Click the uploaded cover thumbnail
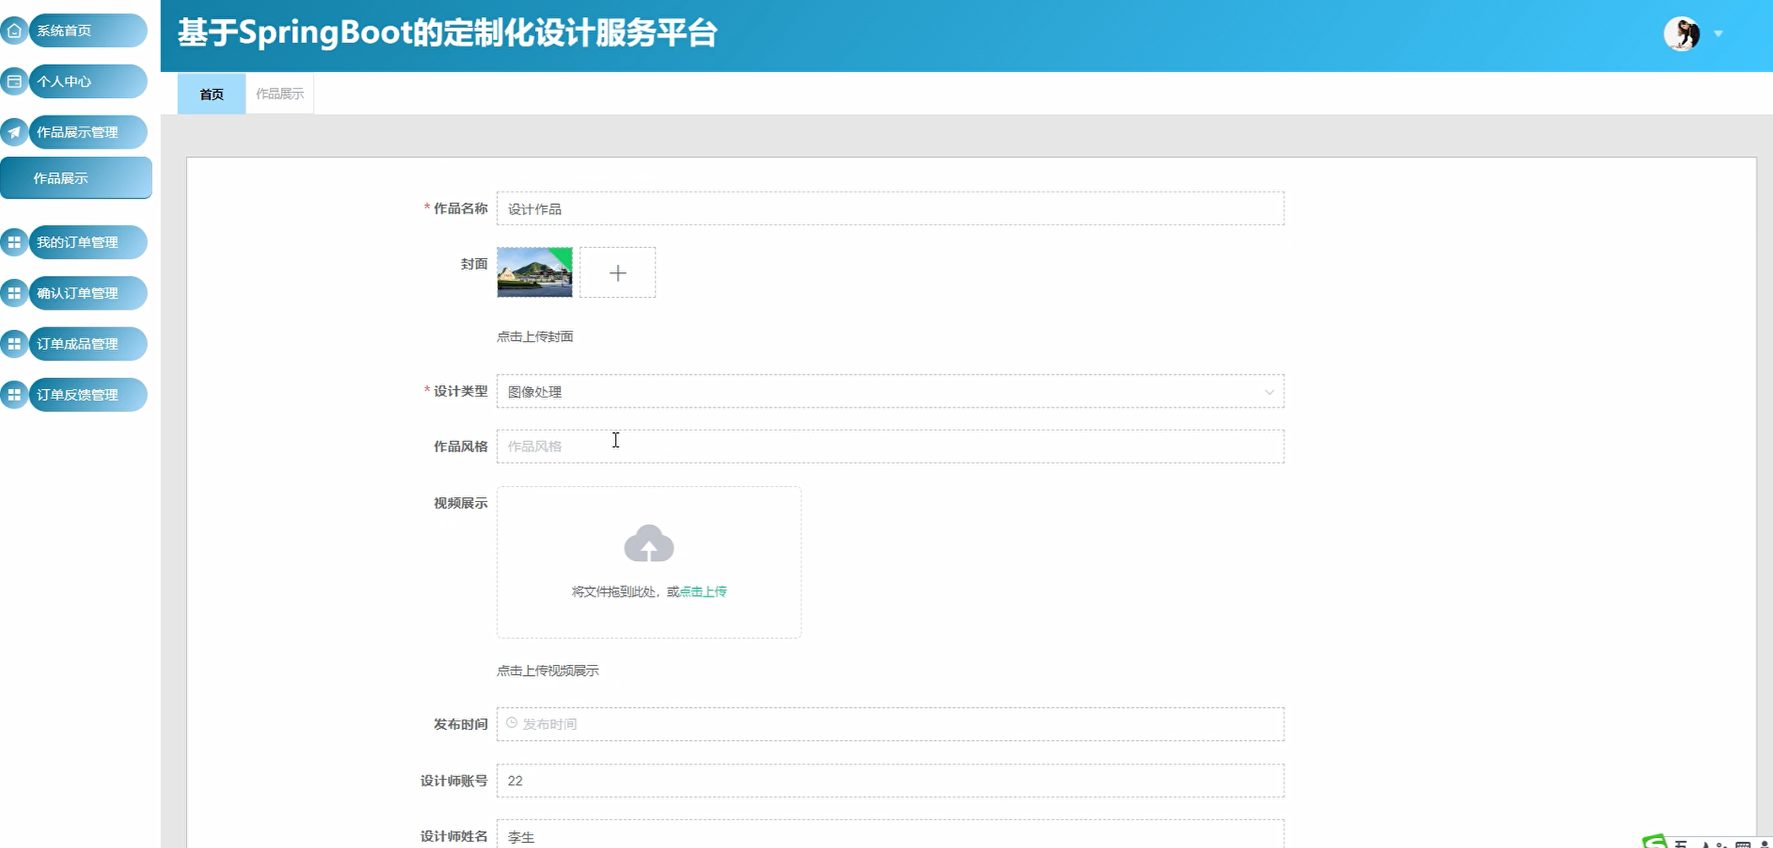Image resolution: width=1773 pixels, height=848 pixels. (534, 272)
